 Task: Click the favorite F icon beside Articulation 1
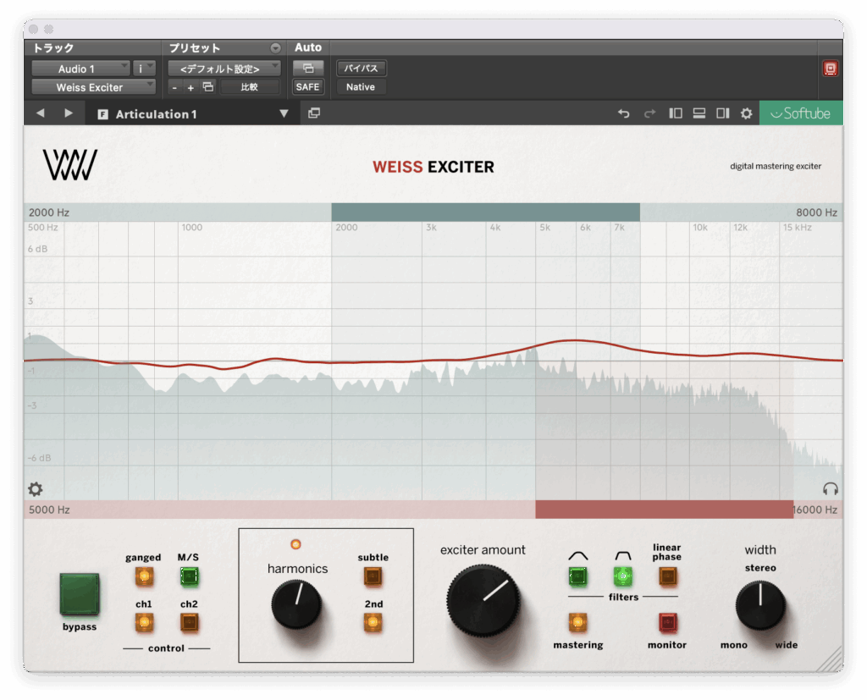[102, 114]
